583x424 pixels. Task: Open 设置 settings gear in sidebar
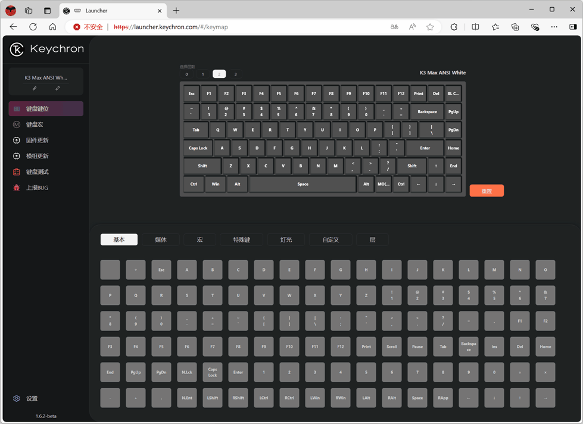17,398
